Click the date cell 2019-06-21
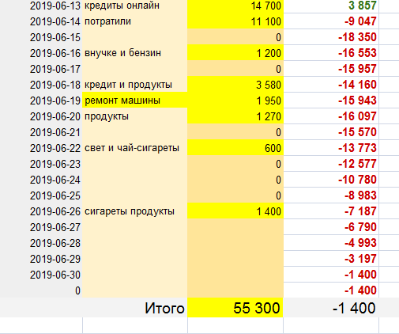 point(41,132)
